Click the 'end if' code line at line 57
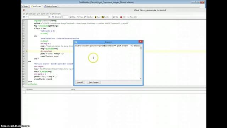This screenshot has width=227, height=128. tap(36, 59)
